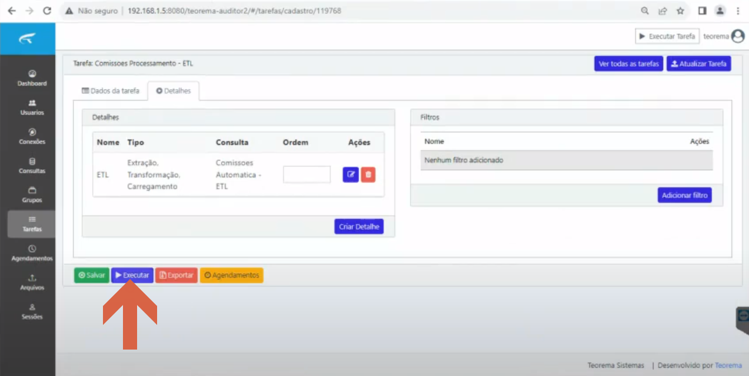Click the Ordem column header
749x376 pixels.
[x=295, y=142]
